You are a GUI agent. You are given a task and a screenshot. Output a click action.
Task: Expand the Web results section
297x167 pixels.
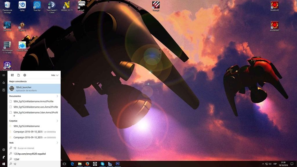point(57,143)
